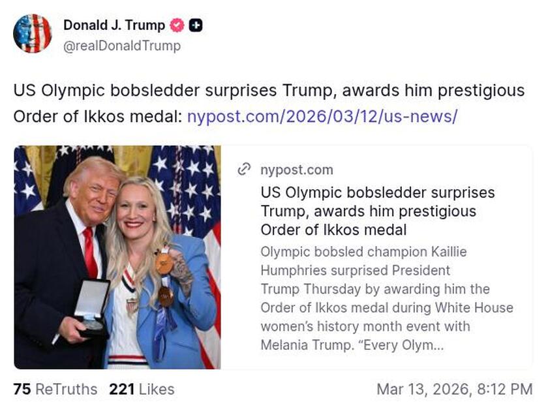
Task: View the 75 ReTruths list
Action: coord(54,390)
